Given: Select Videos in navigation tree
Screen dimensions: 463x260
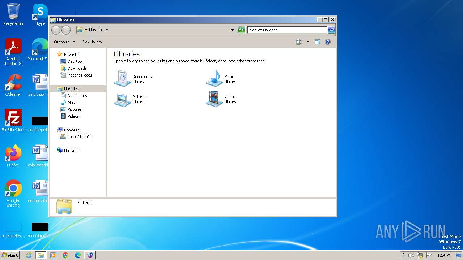Looking at the screenshot, I should (73, 116).
